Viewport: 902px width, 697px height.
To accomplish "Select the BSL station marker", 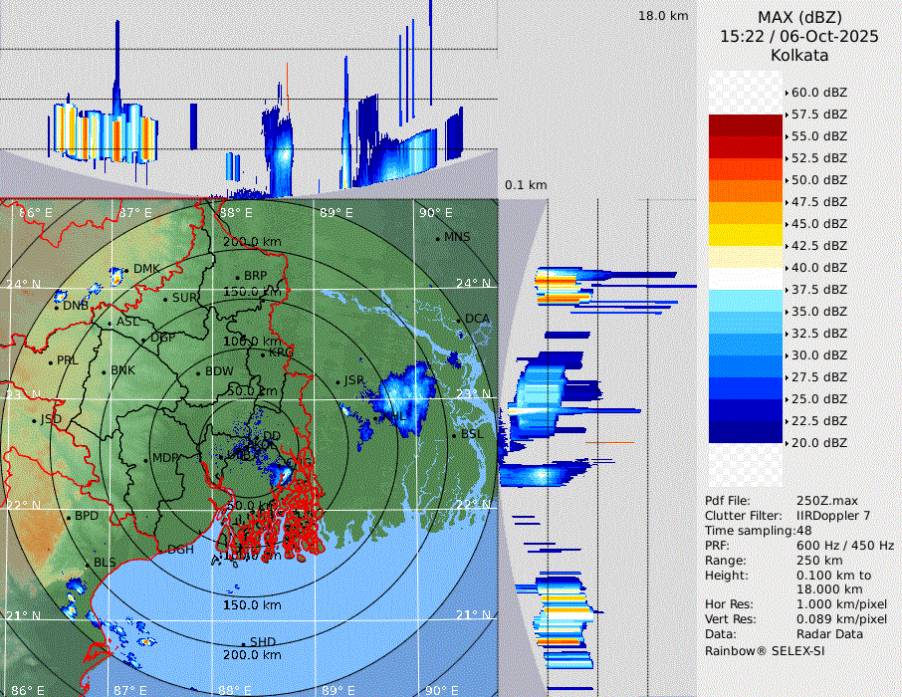I will point(454,435).
